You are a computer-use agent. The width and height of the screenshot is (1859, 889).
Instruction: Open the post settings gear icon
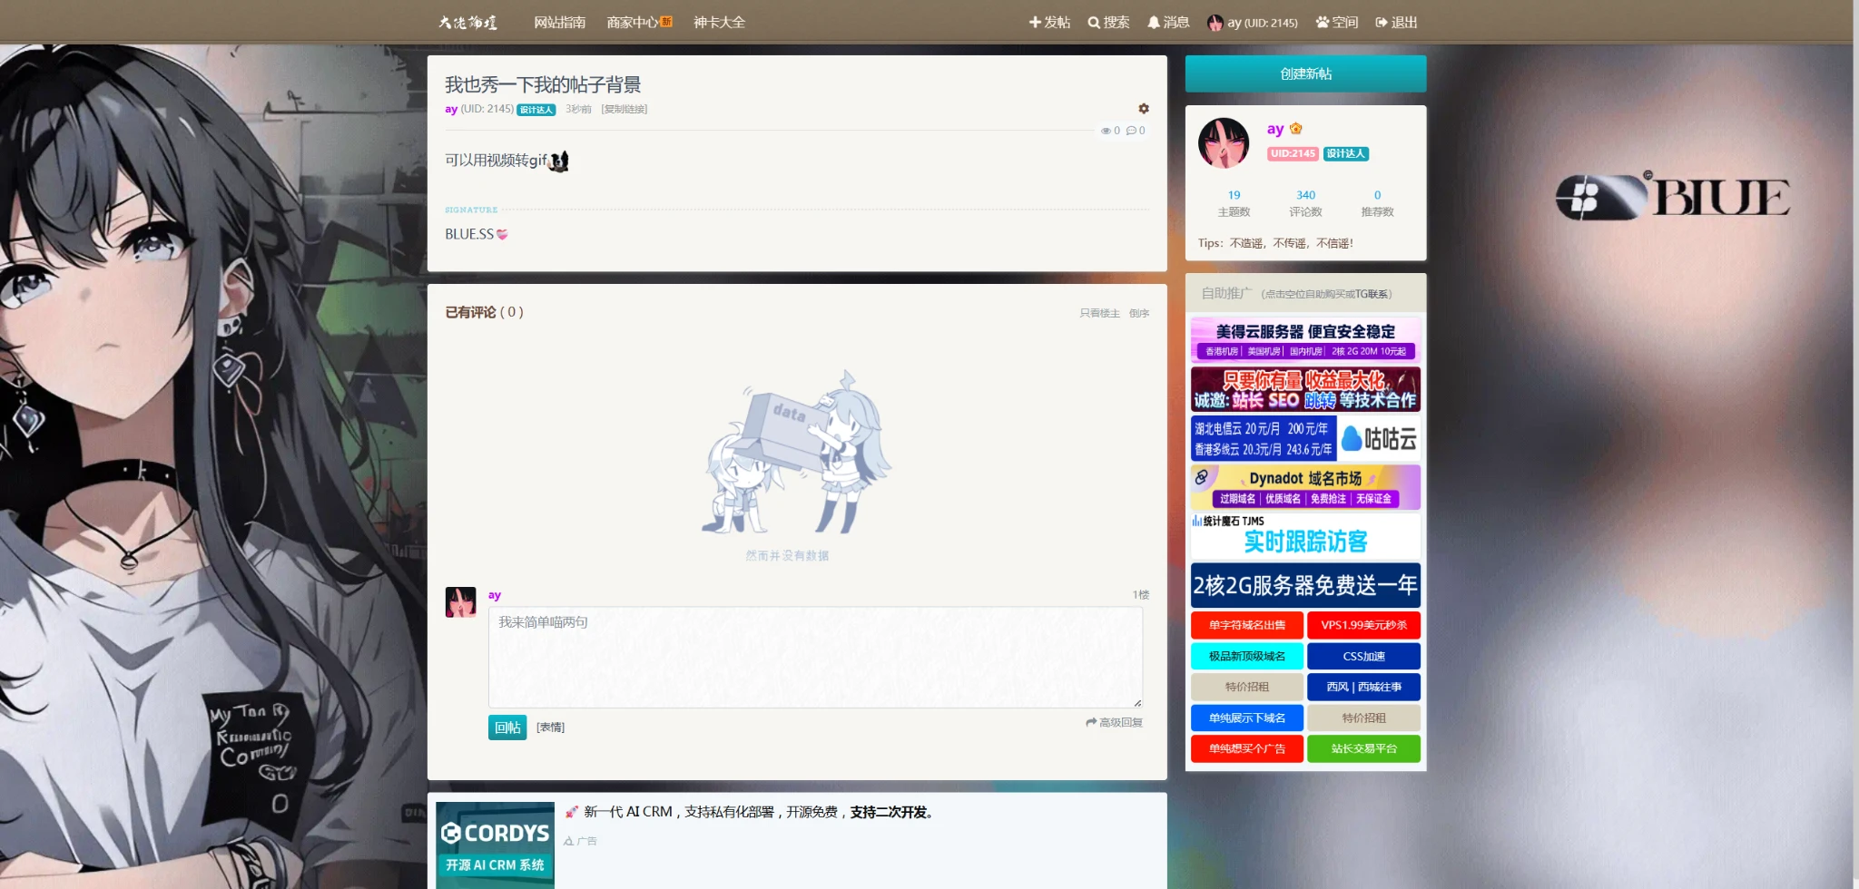(1144, 109)
